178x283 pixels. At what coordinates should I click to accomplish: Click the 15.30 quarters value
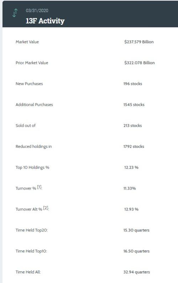[x=136, y=230]
